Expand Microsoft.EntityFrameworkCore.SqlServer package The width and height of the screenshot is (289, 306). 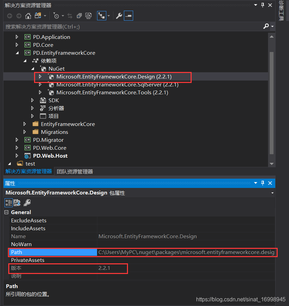(x=40, y=84)
